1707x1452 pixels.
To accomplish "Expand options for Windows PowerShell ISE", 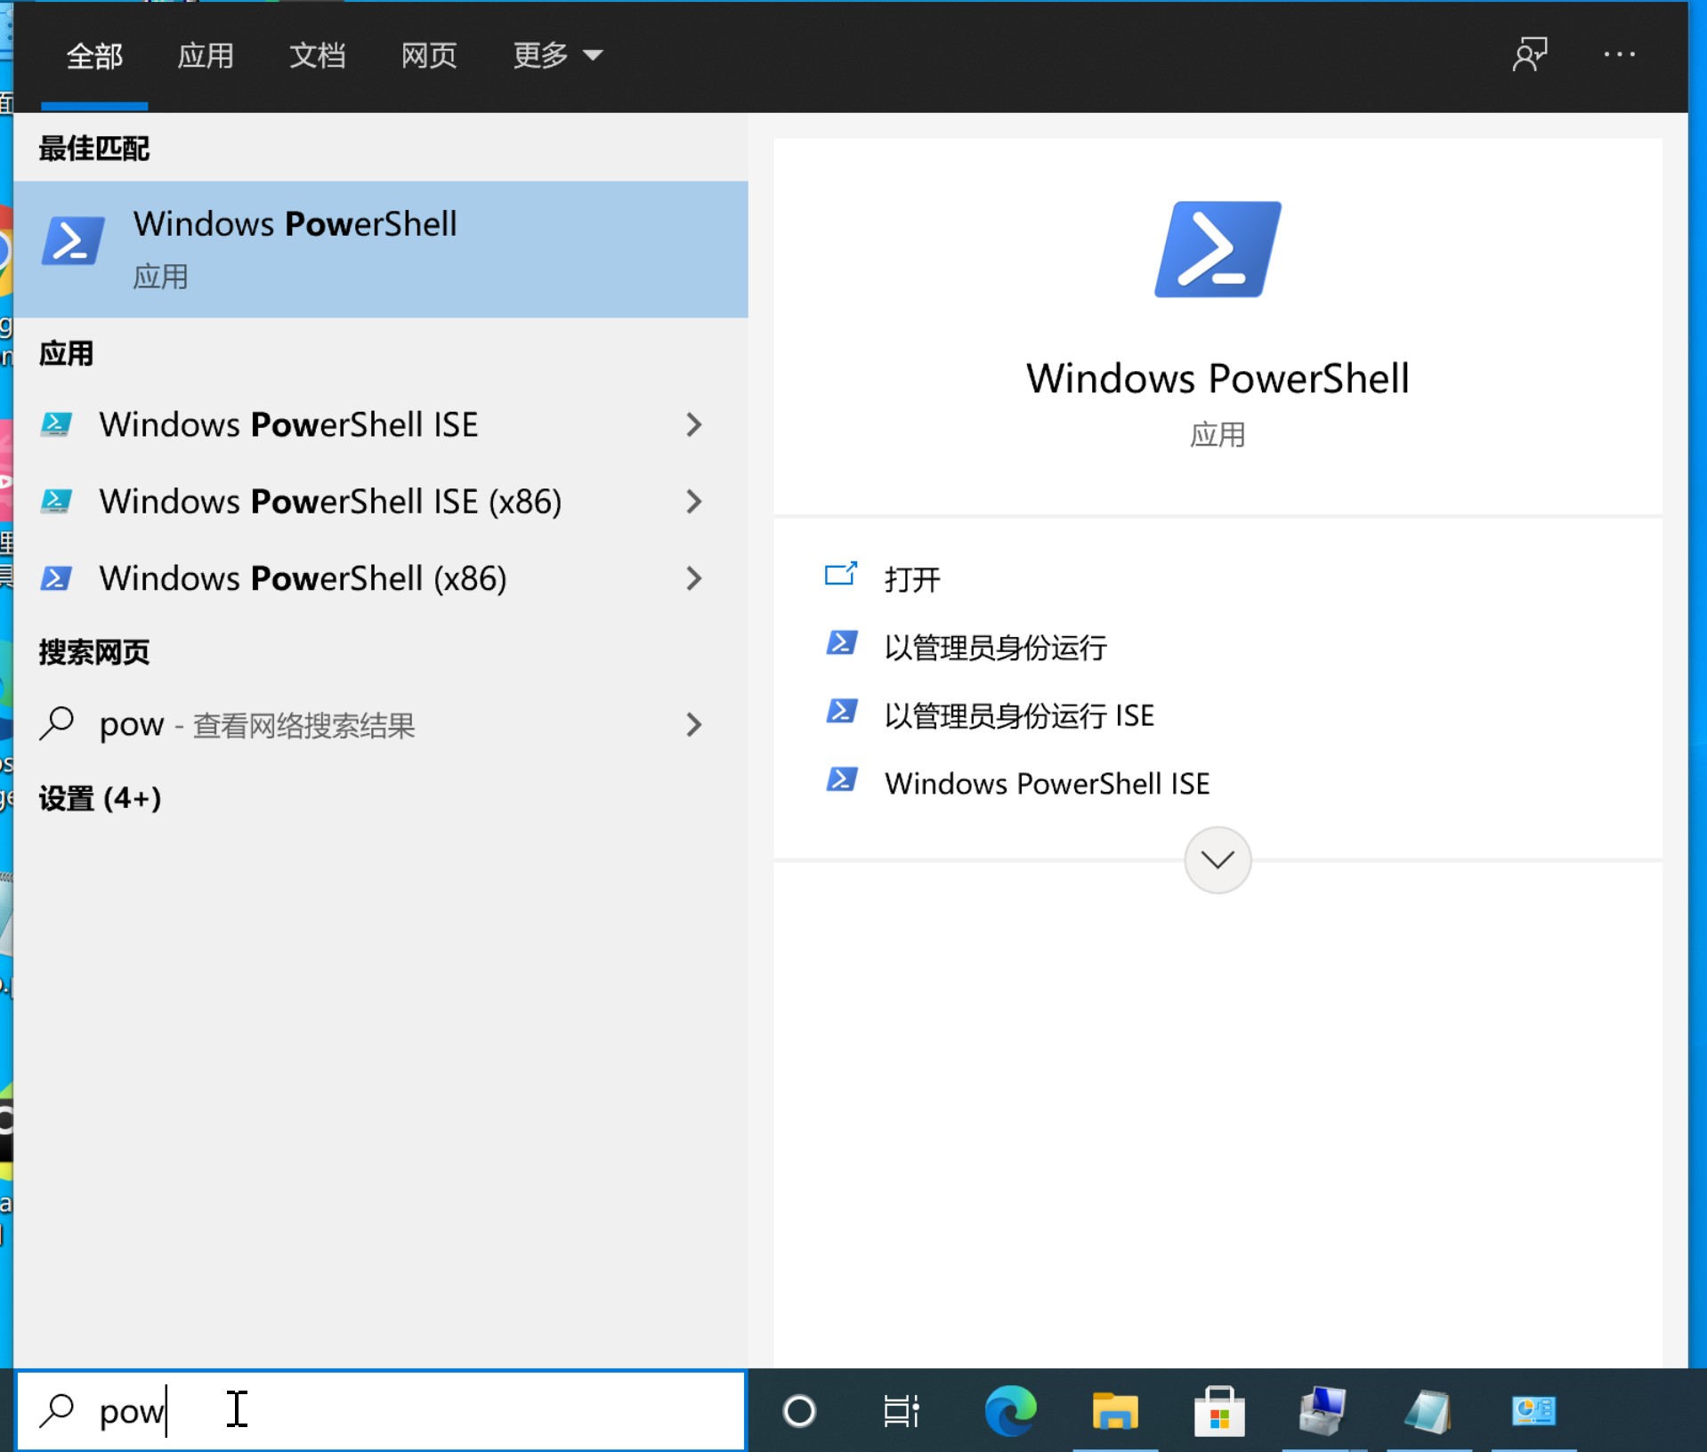I will pos(694,424).
